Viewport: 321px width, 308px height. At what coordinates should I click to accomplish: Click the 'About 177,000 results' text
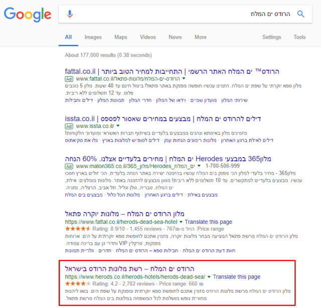coord(90,55)
